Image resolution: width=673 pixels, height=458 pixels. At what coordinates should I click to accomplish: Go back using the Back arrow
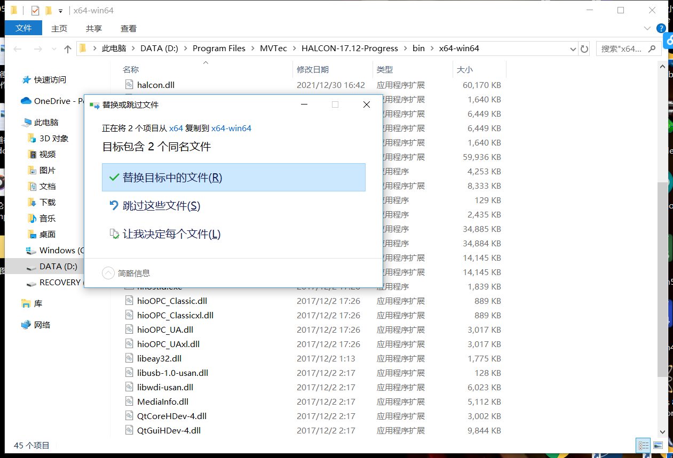coord(18,49)
